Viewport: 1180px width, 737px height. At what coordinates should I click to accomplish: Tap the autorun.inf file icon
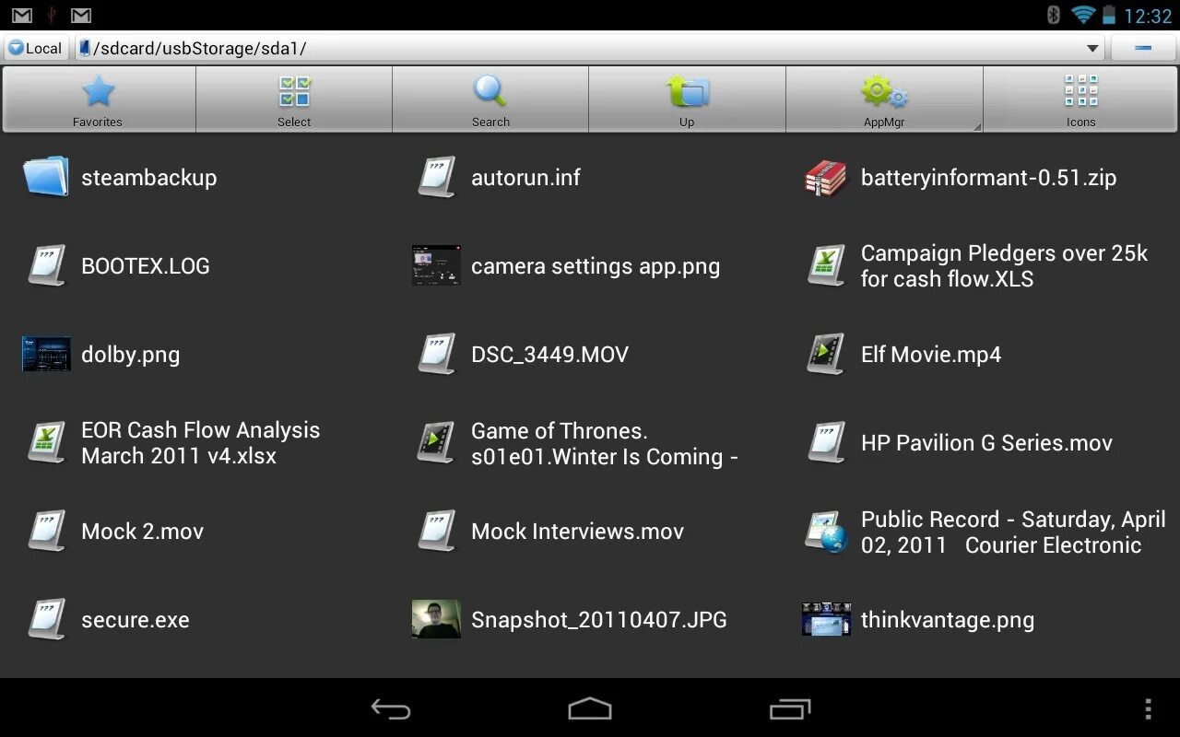[436, 177]
